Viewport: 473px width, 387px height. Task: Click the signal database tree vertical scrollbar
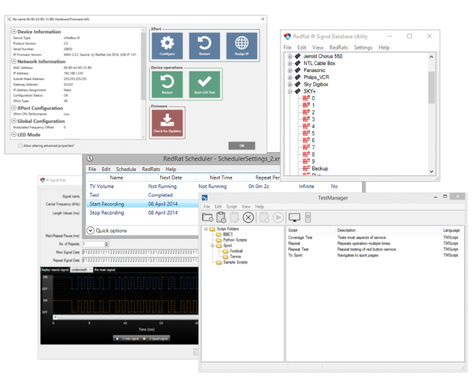(431, 86)
